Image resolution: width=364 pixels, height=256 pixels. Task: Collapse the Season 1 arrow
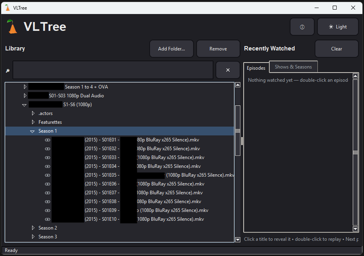click(x=32, y=131)
